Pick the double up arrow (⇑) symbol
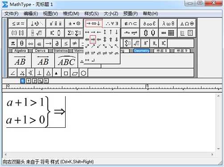Screen dimensions: 224x167 [111, 39]
